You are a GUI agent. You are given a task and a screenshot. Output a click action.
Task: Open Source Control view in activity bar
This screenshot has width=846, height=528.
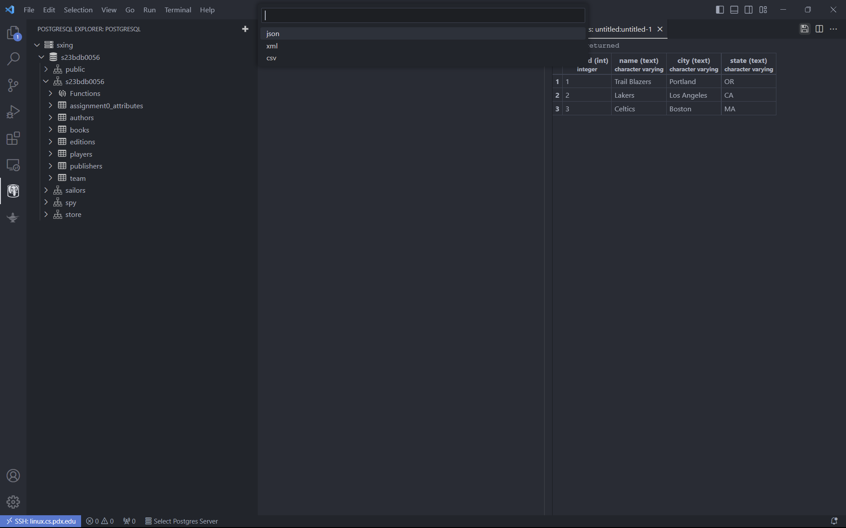13,85
